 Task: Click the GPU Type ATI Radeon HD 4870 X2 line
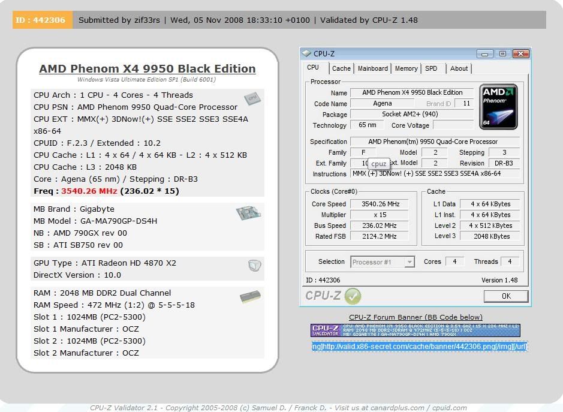pos(105,263)
